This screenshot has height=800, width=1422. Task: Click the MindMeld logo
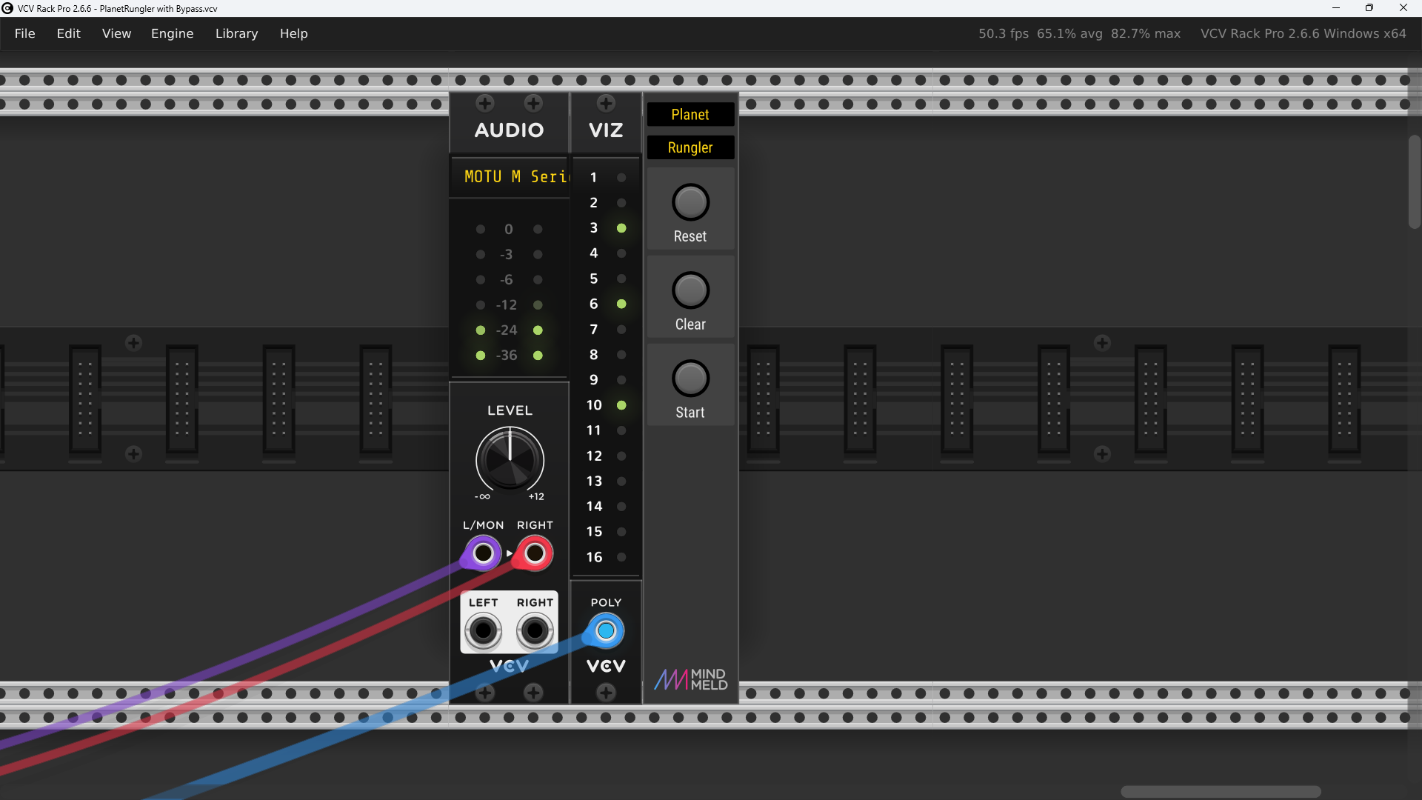pos(690,679)
